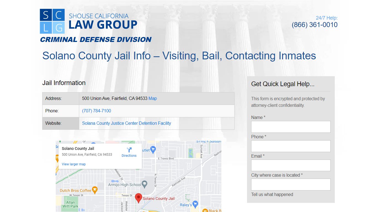Call the (866) 361-0010 help number
The height and width of the screenshot is (212, 377).
(315, 25)
